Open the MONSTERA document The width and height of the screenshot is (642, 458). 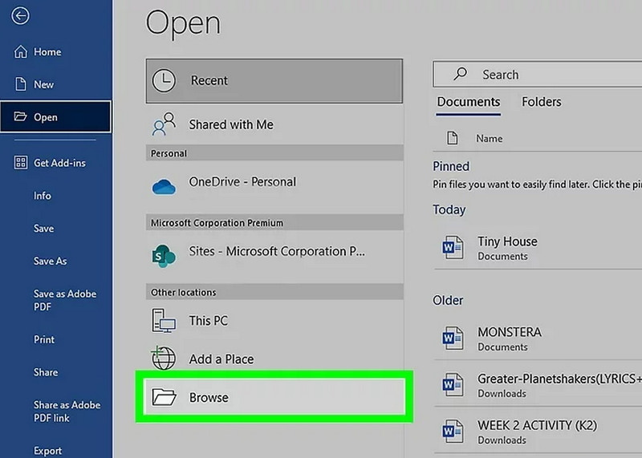(x=509, y=332)
